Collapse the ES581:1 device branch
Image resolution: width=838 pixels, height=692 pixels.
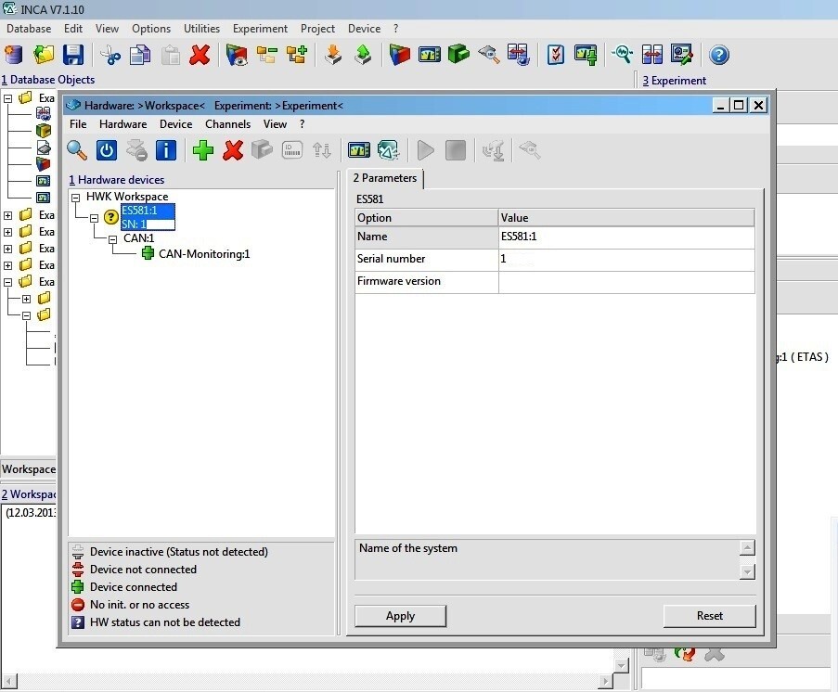[x=95, y=218]
